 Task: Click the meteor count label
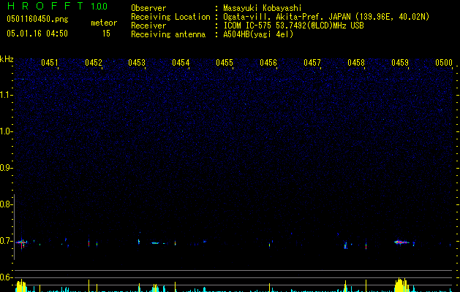coord(104,23)
